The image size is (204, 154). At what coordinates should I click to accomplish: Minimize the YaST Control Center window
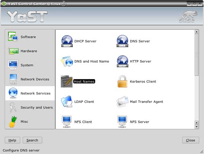coord(189,4)
